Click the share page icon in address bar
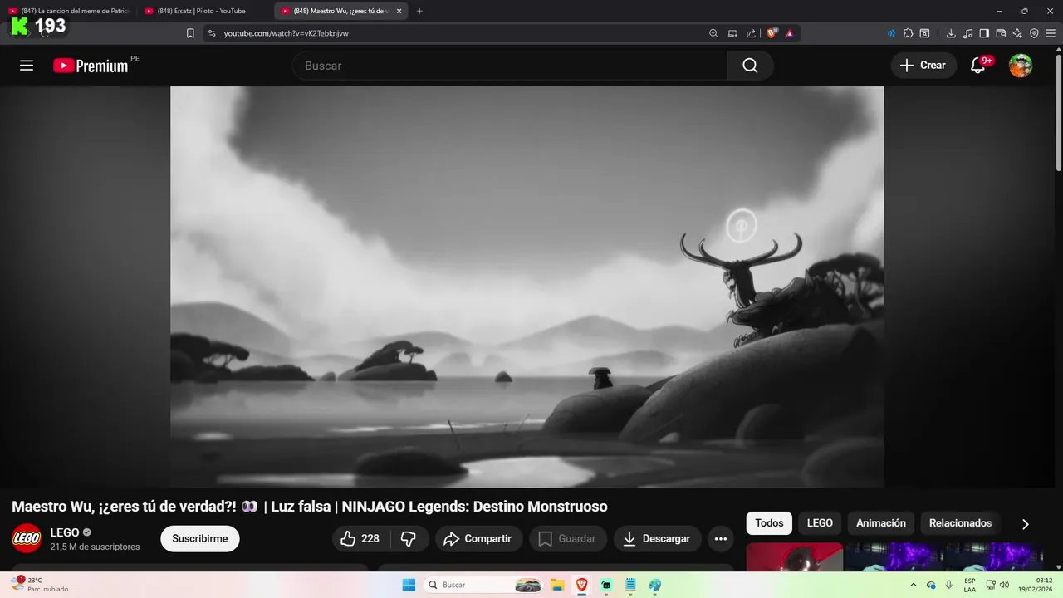The image size is (1063, 598). (751, 33)
